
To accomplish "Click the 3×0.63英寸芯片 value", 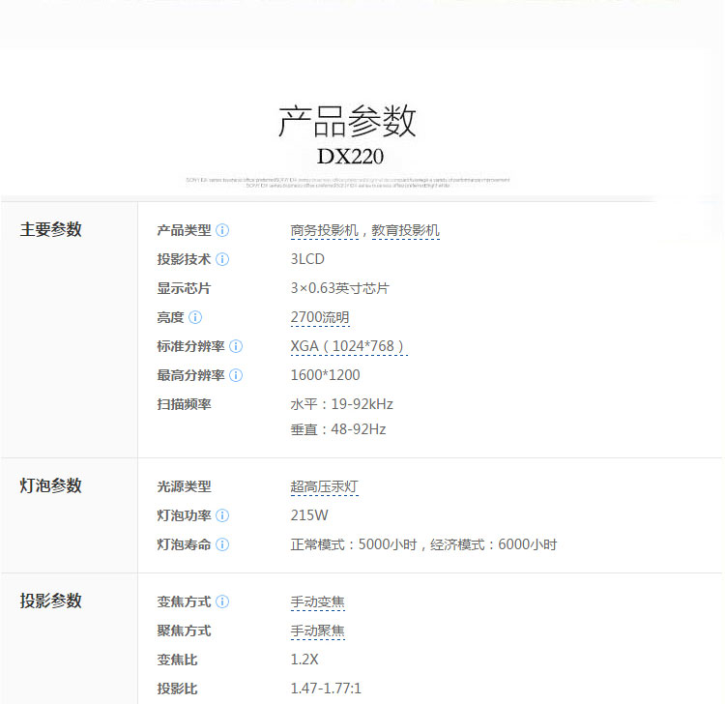I will [x=340, y=288].
